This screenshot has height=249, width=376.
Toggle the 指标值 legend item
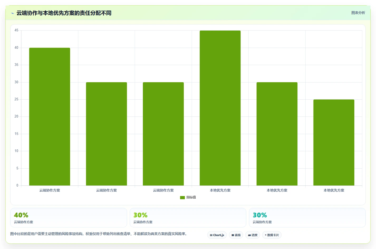click(188, 197)
